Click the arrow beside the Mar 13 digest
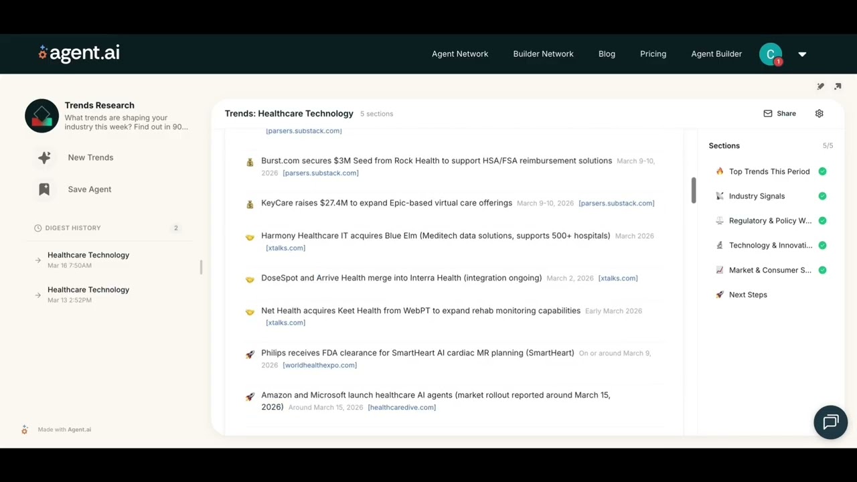 [x=37, y=295]
